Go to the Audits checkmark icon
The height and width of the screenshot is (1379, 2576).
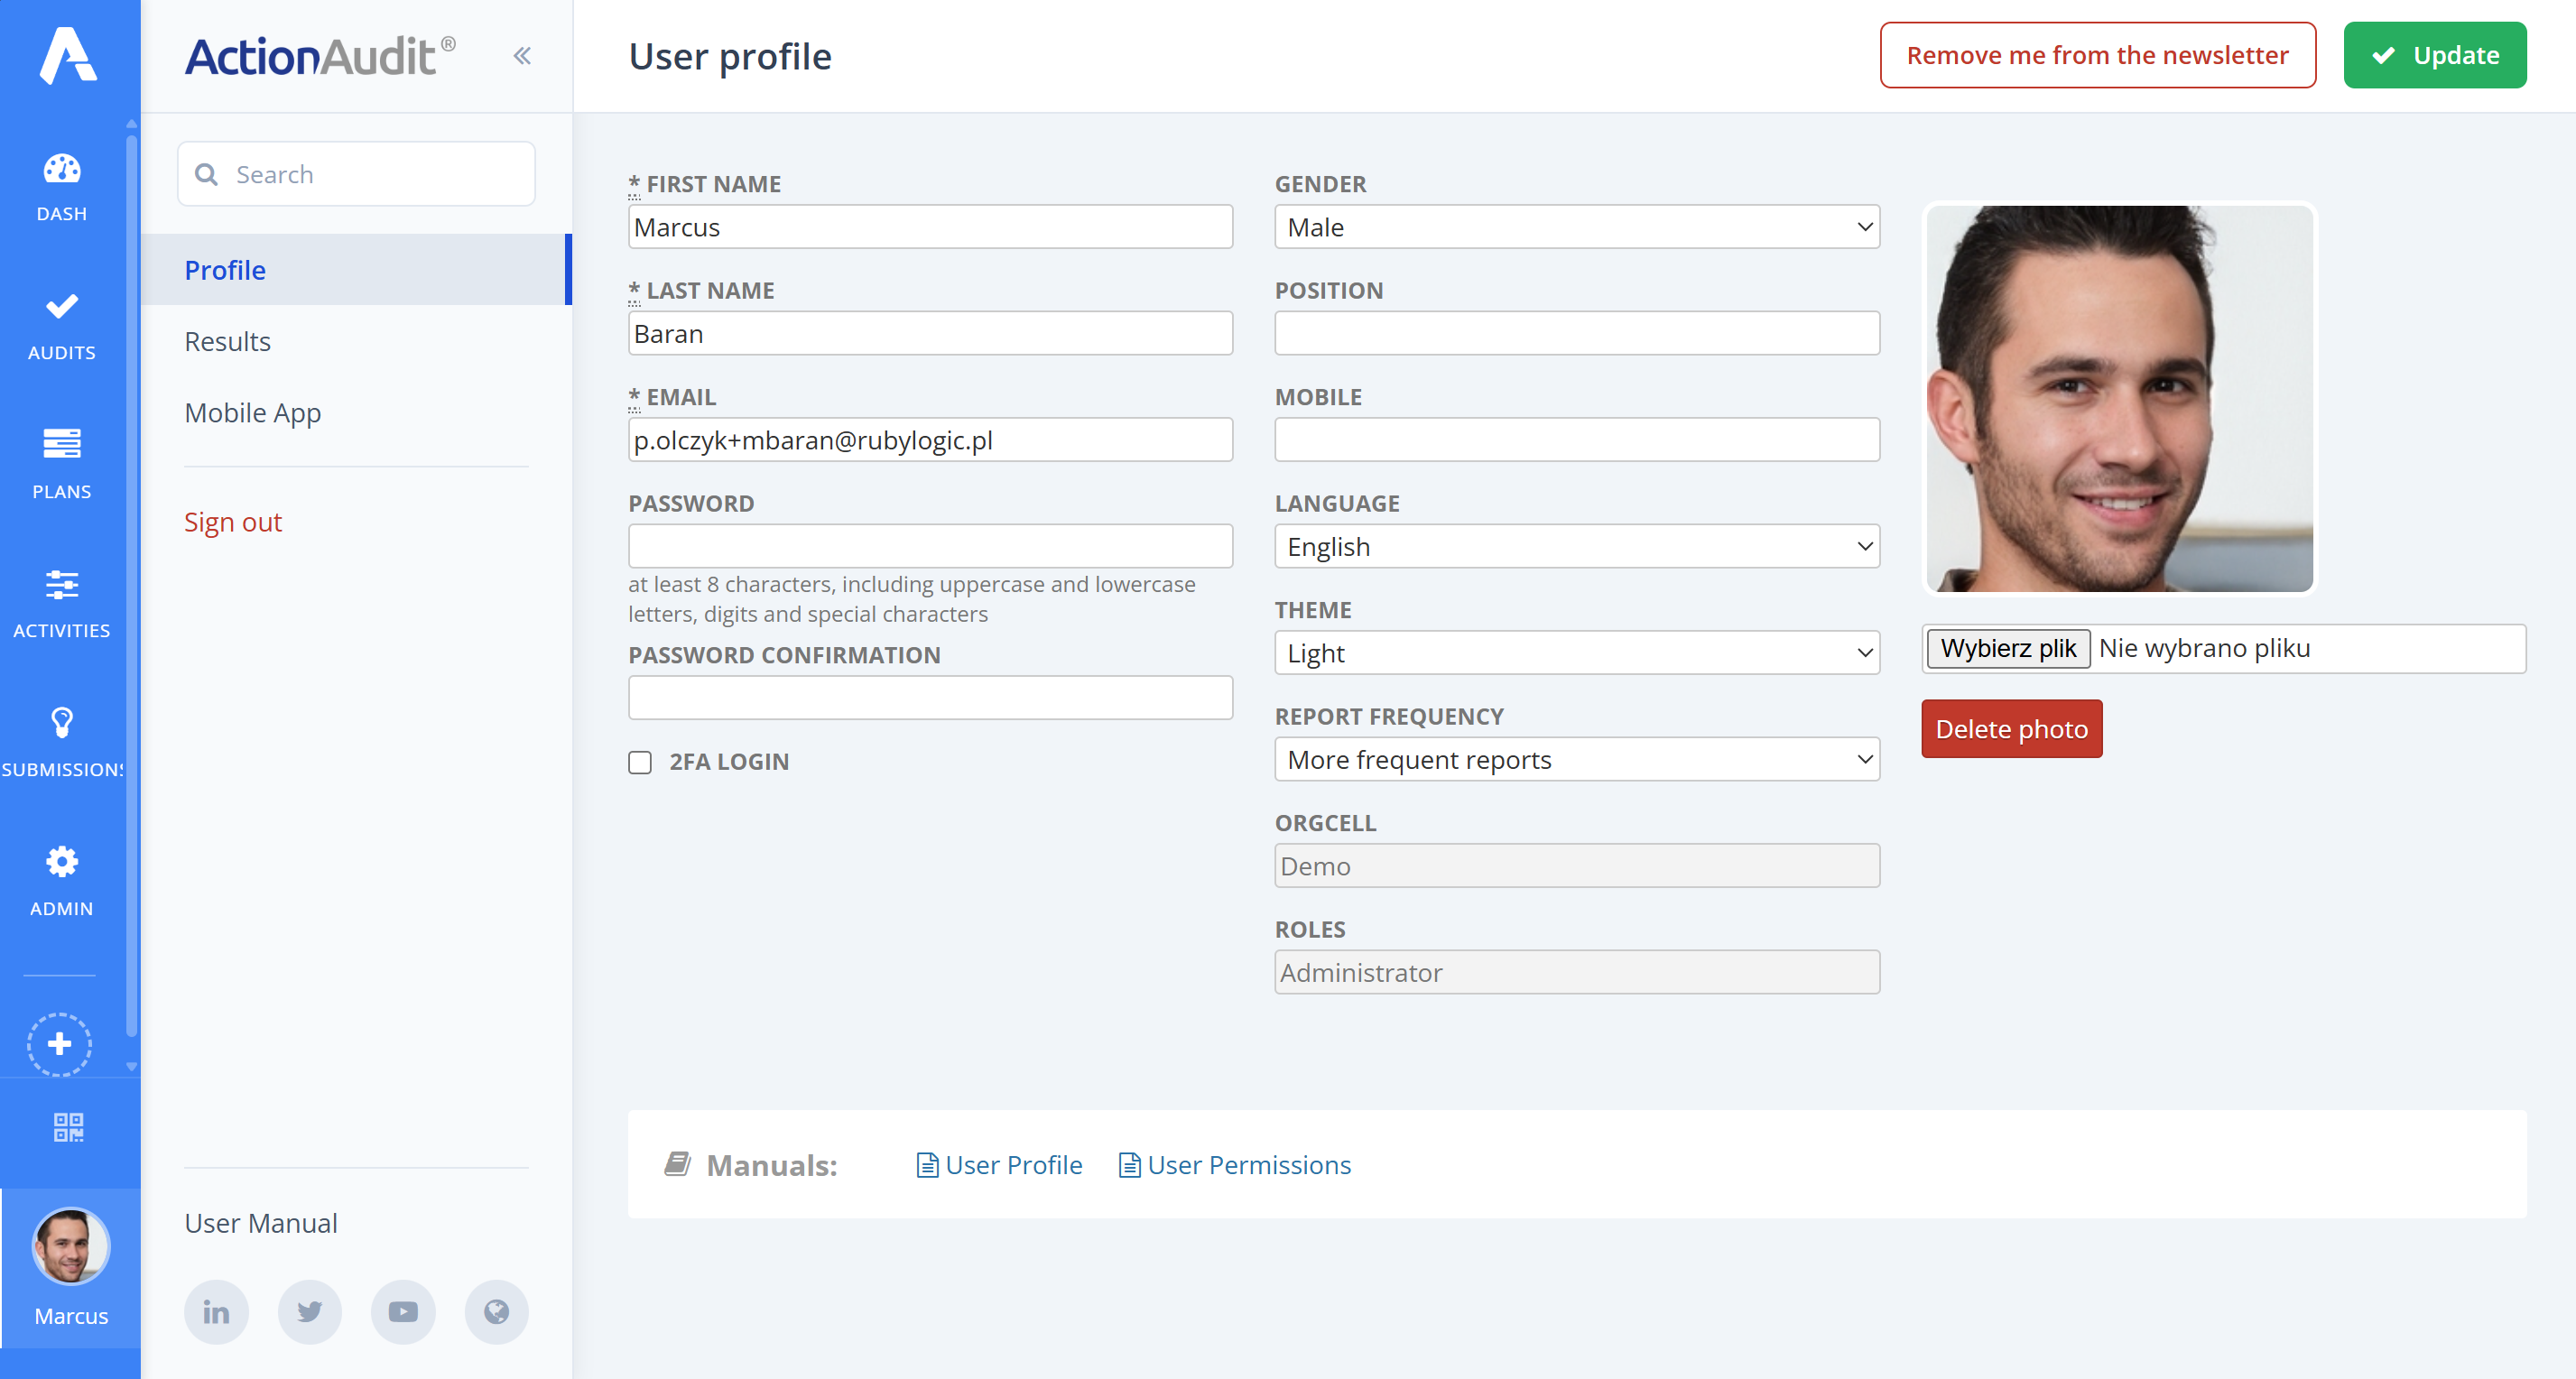62,306
